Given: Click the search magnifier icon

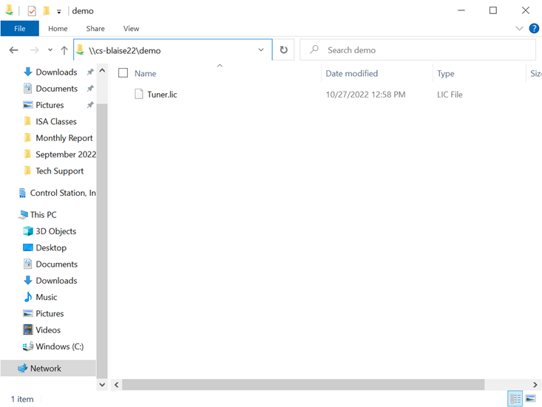Looking at the screenshot, I should (x=314, y=49).
